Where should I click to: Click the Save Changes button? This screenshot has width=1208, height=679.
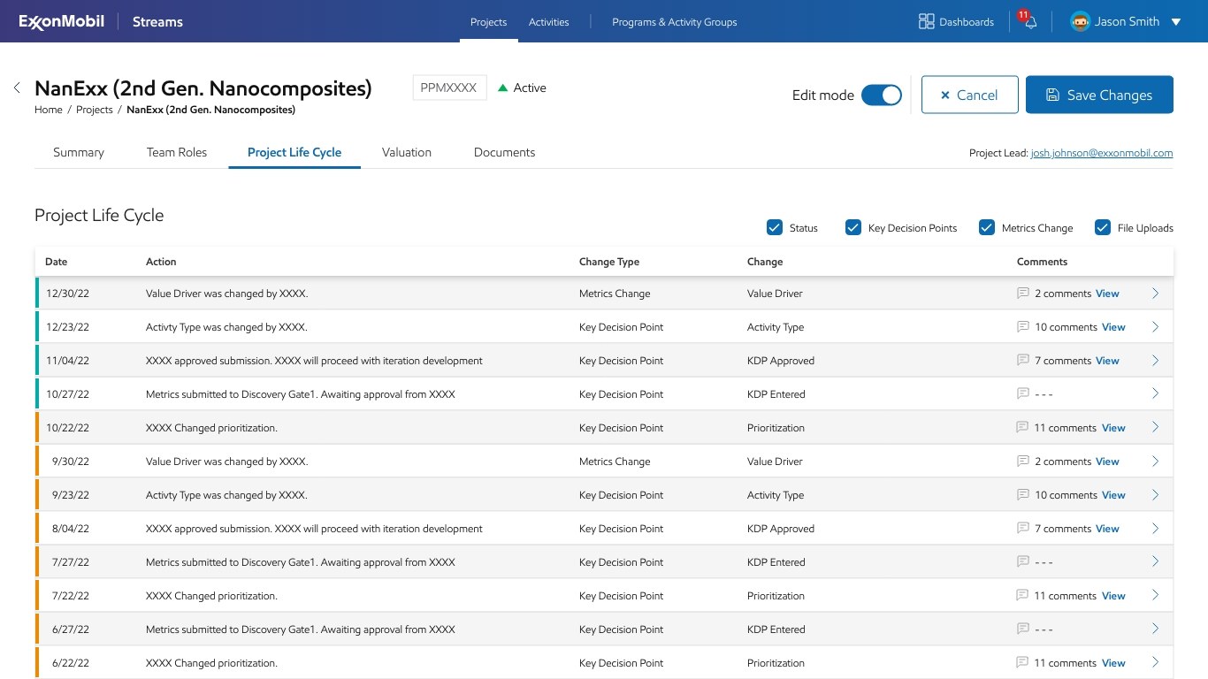[x=1099, y=95]
